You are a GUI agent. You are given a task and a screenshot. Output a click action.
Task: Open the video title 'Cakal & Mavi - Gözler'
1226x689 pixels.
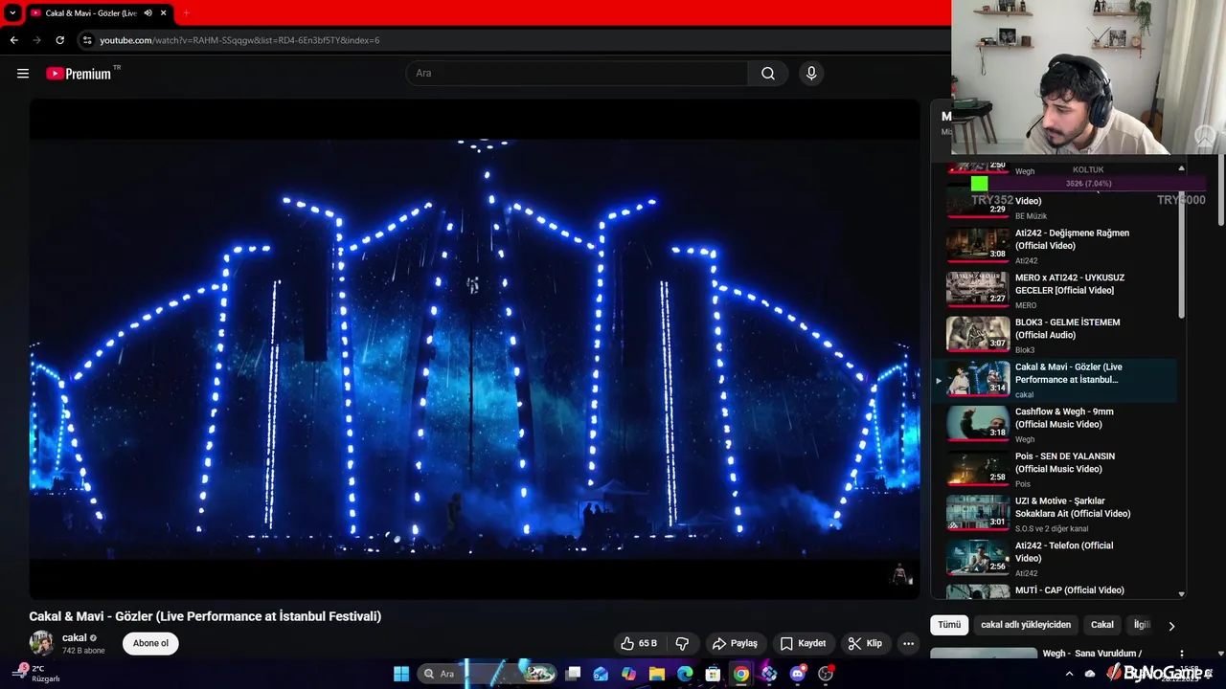click(205, 616)
